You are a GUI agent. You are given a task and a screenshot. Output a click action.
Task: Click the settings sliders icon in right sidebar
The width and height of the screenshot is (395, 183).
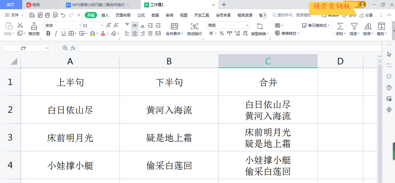pyautogui.click(x=389, y=65)
